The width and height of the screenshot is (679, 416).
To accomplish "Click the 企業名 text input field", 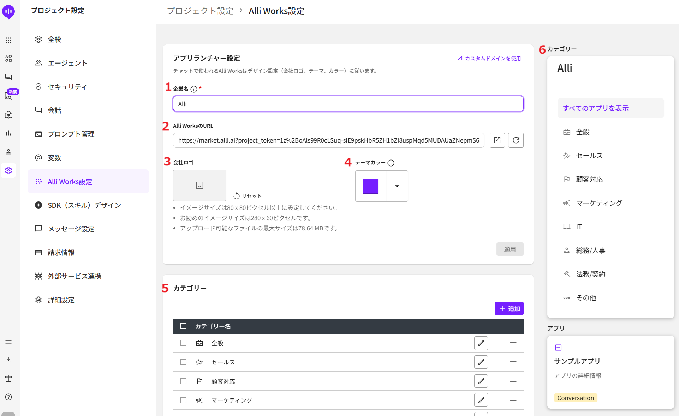I will click(x=348, y=104).
